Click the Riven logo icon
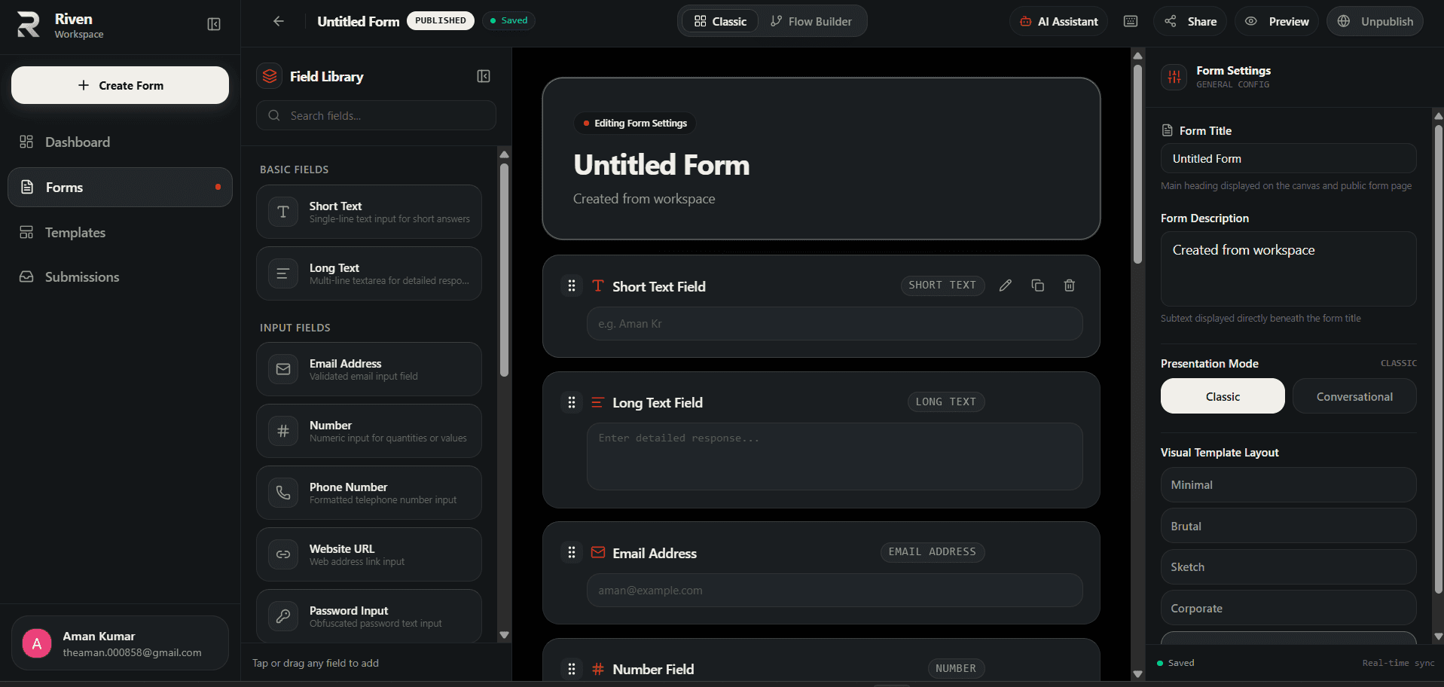 (29, 24)
